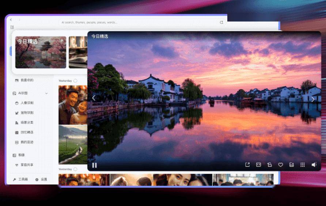Click the rotate icon in the viewer toolbar
The image size is (326, 206).
click(269, 165)
